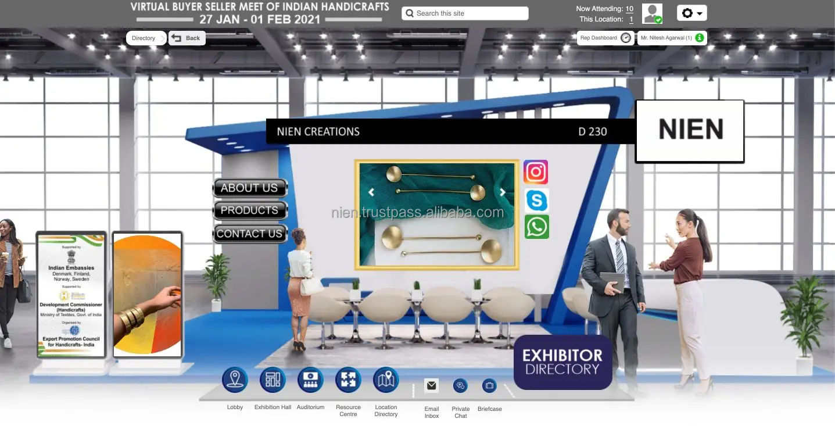Start a Skype call from the booth
Screen dimensions: 835x426
[536, 201]
